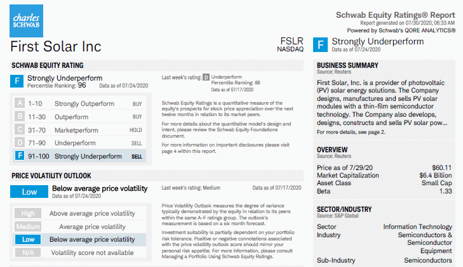
Task: Click the 'Percentile Ranking: 96' text
Action: point(57,86)
